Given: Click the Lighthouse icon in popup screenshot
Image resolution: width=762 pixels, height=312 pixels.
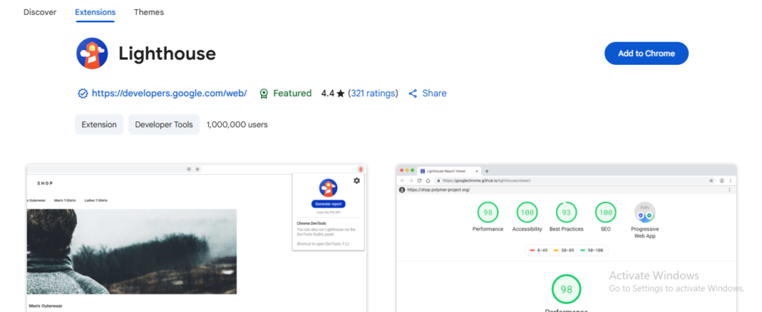Looking at the screenshot, I should (x=328, y=188).
